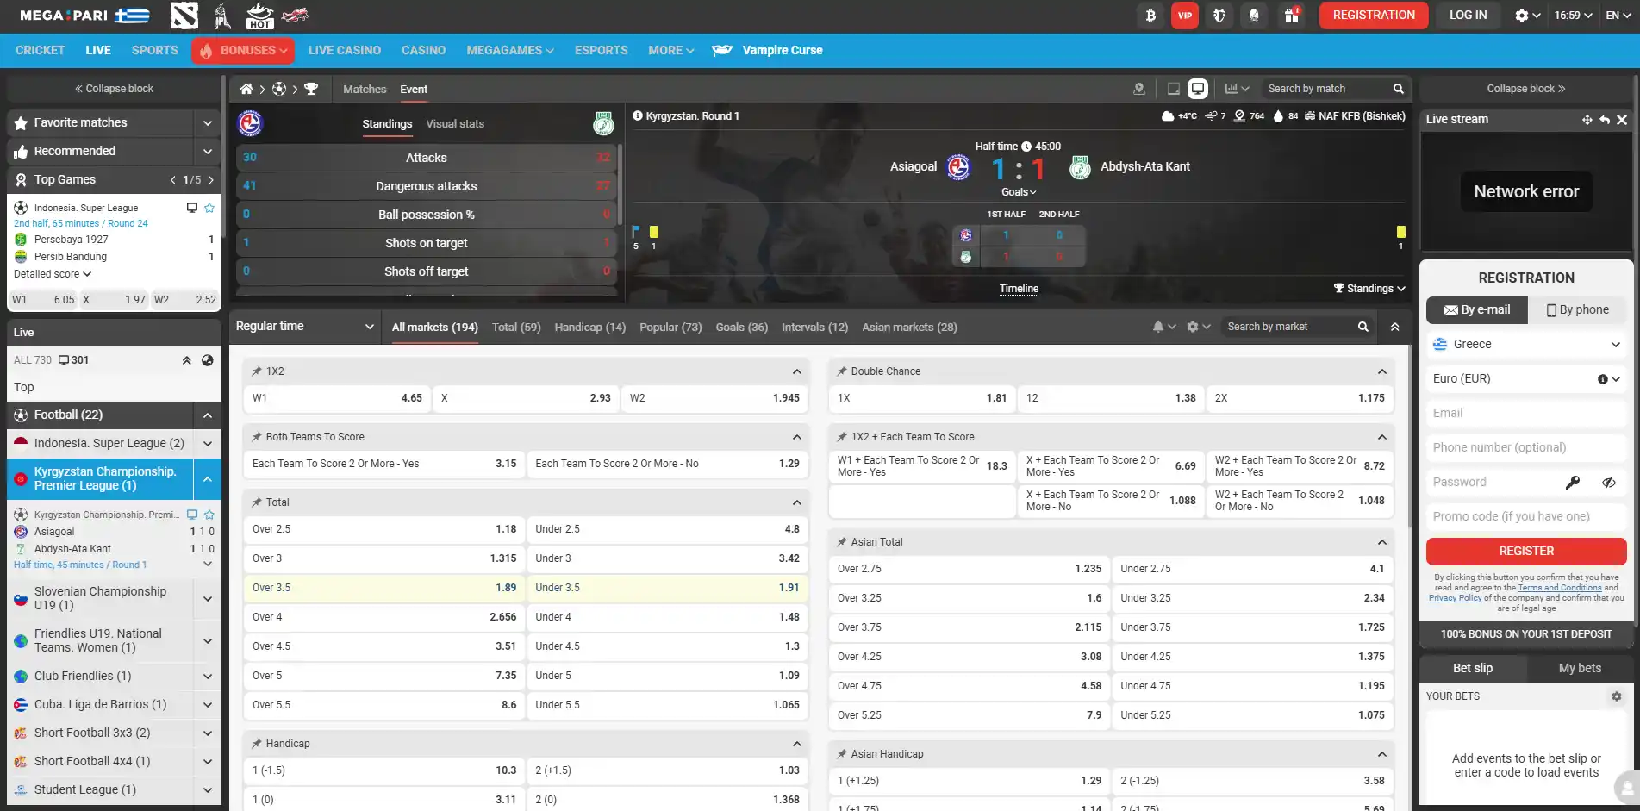
Task: Click the yellow card marker at timeline end
Action: pyautogui.click(x=1401, y=232)
